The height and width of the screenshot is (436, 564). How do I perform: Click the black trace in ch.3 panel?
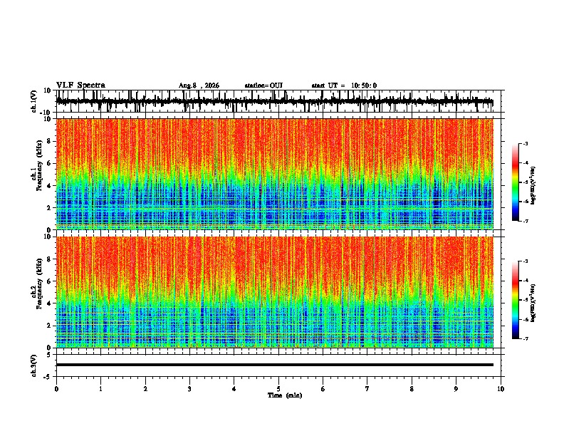[x=275, y=365]
